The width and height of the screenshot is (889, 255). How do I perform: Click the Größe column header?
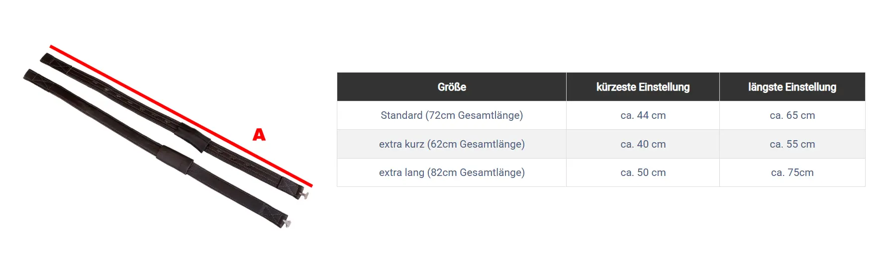pos(452,87)
